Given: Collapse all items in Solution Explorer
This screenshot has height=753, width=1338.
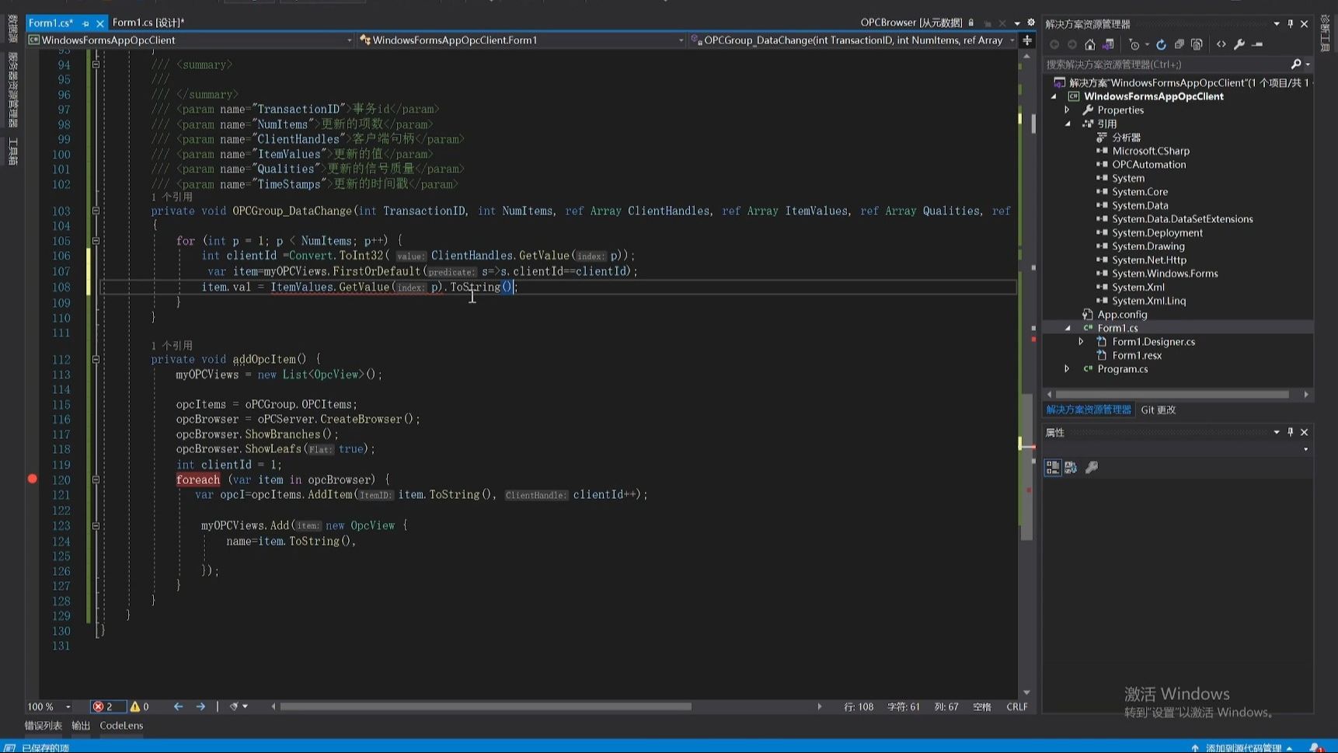Looking at the screenshot, I should pyautogui.click(x=1179, y=44).
